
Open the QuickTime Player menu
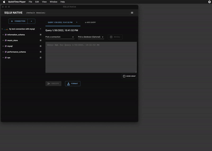pos(17,2)
